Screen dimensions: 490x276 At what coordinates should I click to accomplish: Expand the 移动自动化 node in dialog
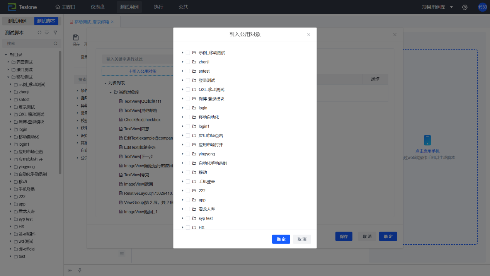[x=182, y=117]
